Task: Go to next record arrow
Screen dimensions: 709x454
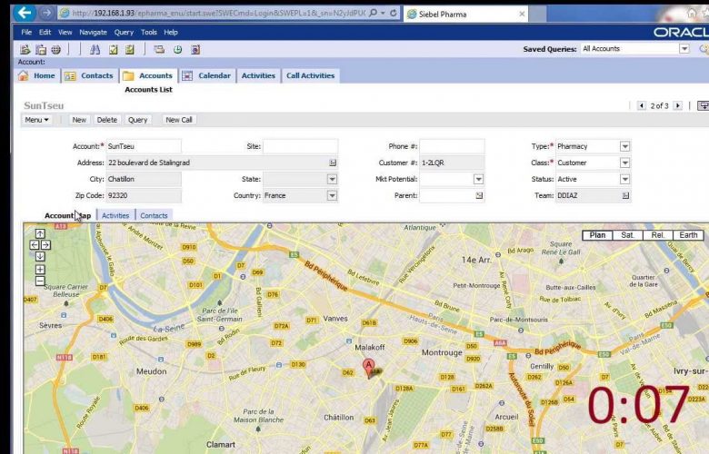Action: pyautogui.click(x=677, y=105)
